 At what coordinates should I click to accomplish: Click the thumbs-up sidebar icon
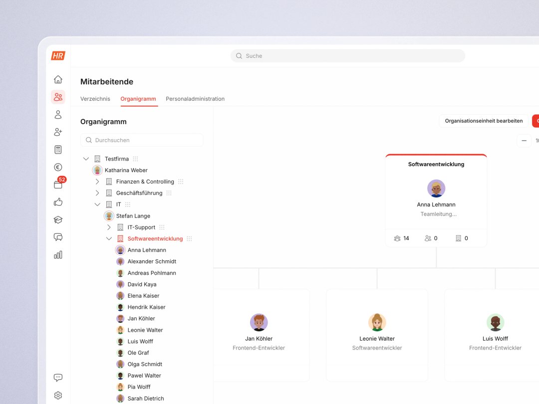58,202
